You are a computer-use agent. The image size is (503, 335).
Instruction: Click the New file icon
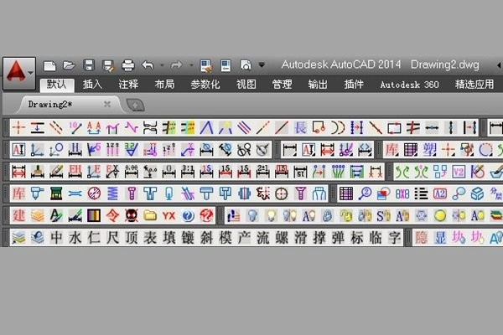(51, 64)
